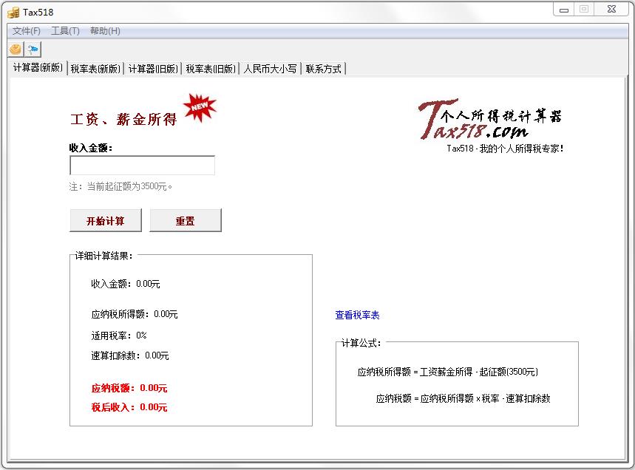Open the 税率表(旧版) tab
The width and height of the screenshot is (635, 470).
211,69
